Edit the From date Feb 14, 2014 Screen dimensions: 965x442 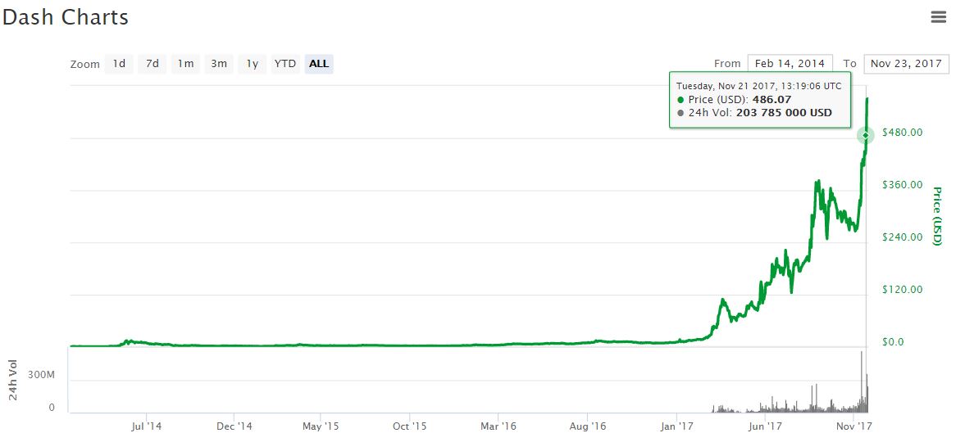[790, 63]
